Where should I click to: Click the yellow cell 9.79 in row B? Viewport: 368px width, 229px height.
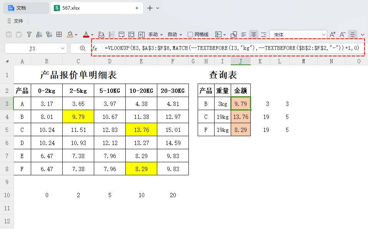[78, 117]
